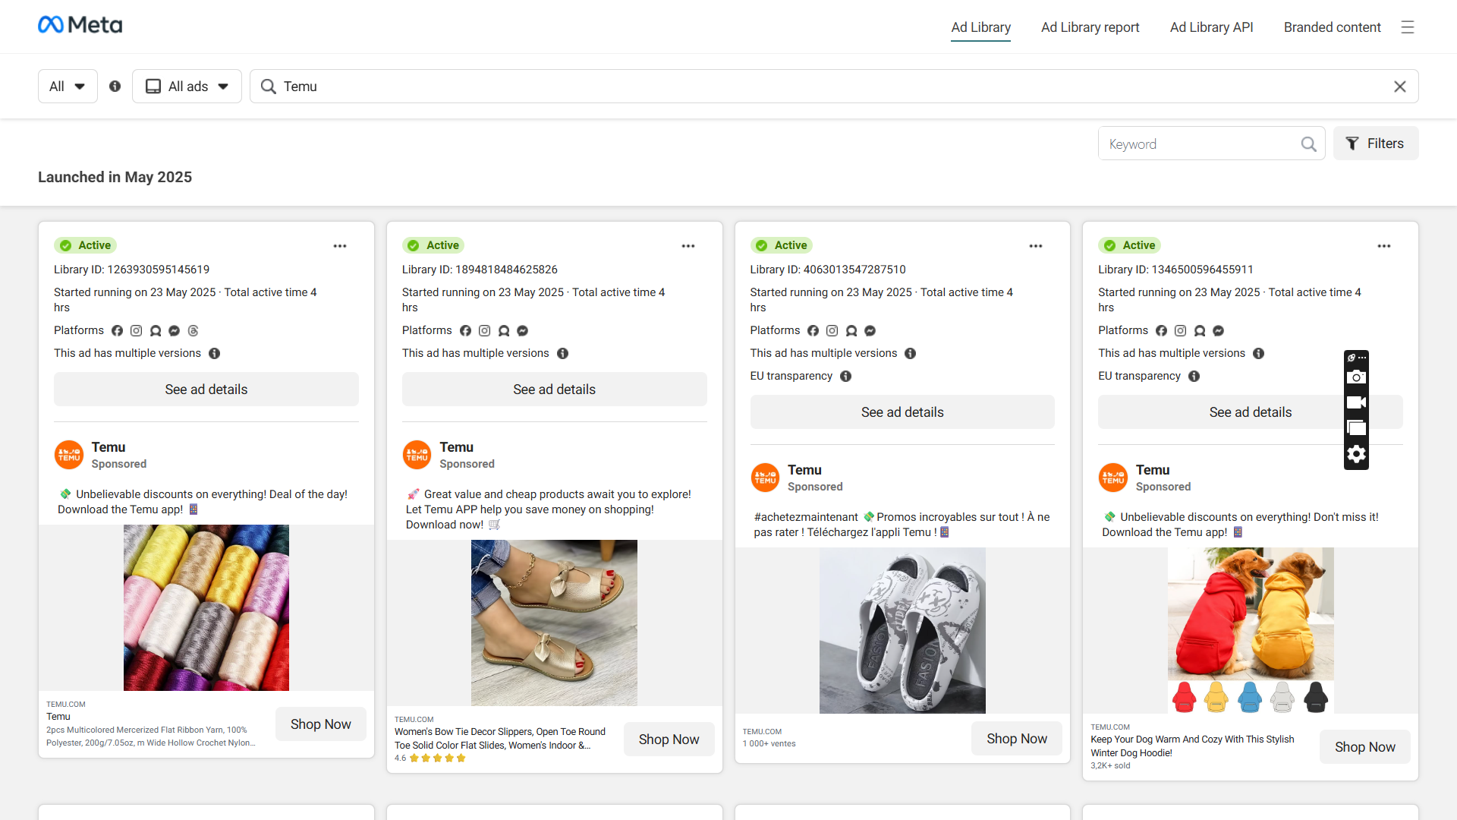Open the gold bow slippers image
Viewport: 1457px width, 820px height.
click(554, 623)
